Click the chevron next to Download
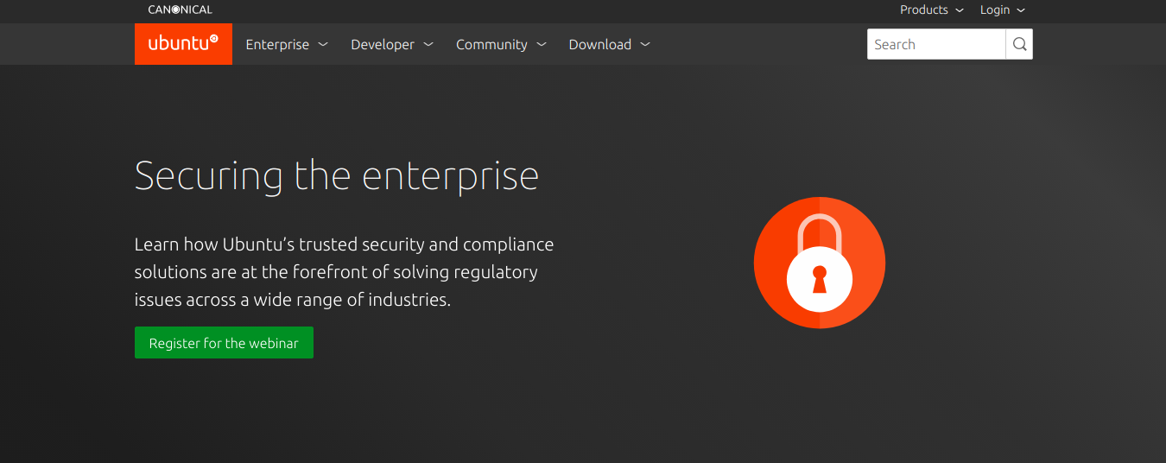This screenshot has height=463, width=1166. tap(645, 44)
